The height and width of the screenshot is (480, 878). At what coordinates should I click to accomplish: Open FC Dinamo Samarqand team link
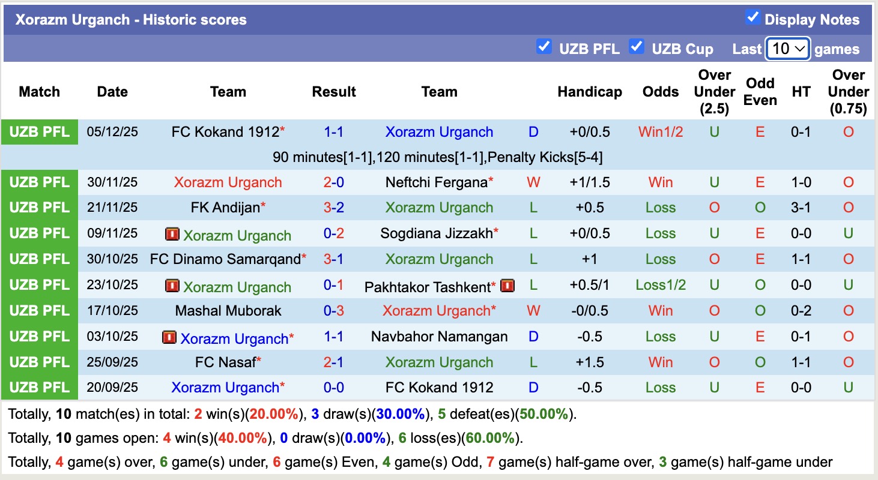[x=225, y=259]
